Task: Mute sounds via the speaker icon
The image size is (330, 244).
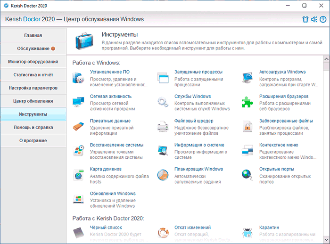Action: [x=314, y=19]
